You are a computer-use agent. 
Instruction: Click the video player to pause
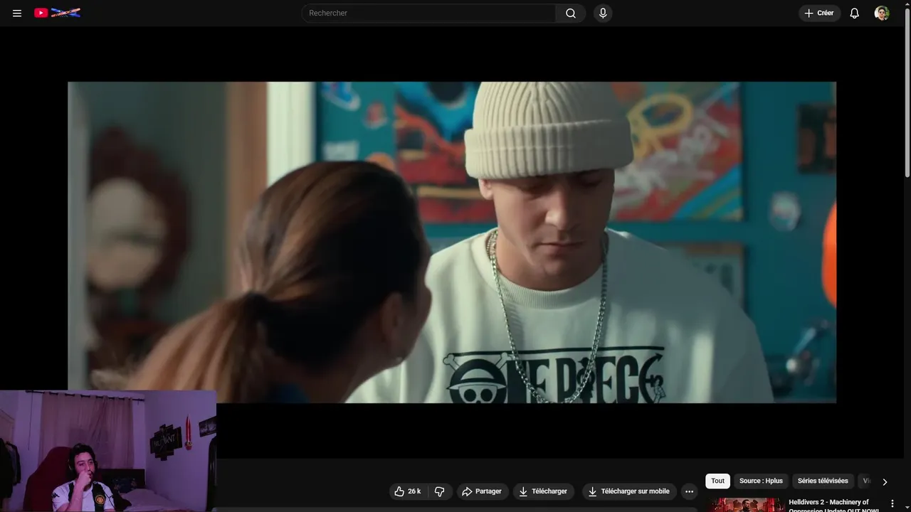pos(452,242)
